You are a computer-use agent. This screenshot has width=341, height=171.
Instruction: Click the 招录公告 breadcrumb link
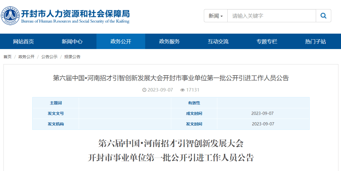(x=72, y=57)
